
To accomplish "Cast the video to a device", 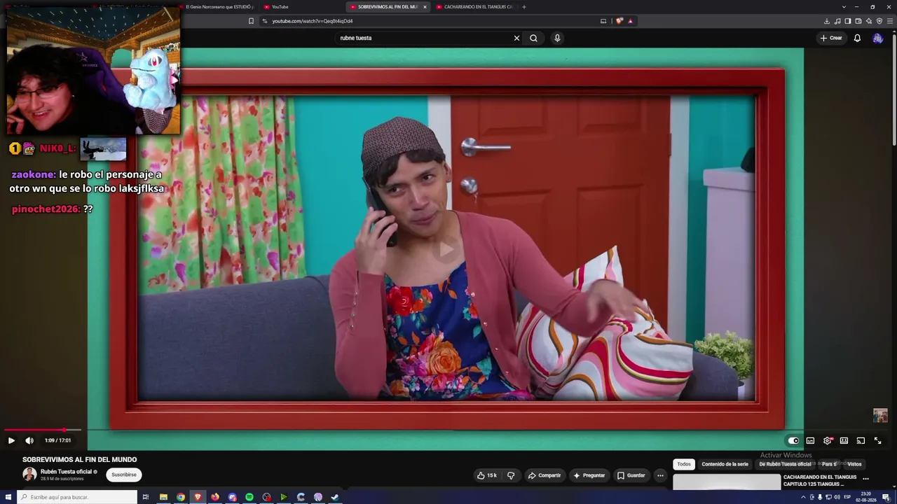I will pyautogui.click(x=861, y=440).
